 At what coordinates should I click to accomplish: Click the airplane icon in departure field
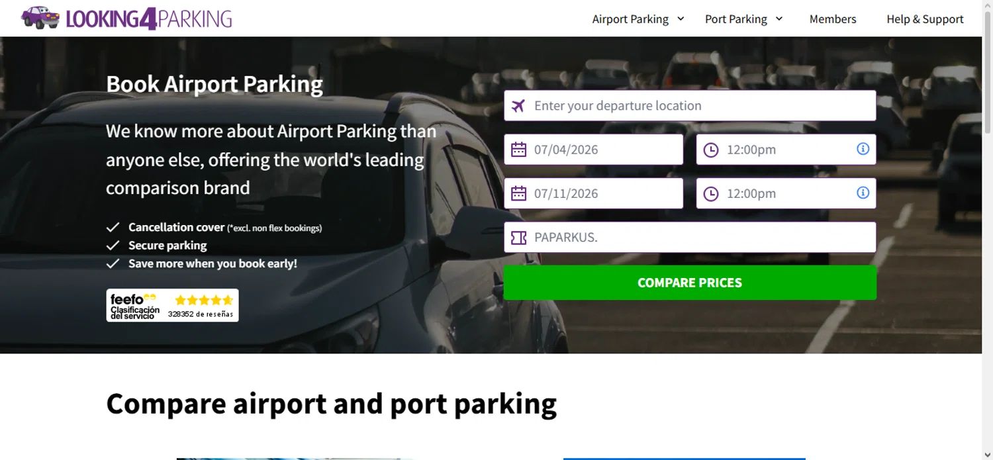click(518, 106)
